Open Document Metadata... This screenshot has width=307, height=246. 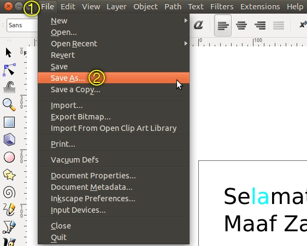click(x=114, y=187)
